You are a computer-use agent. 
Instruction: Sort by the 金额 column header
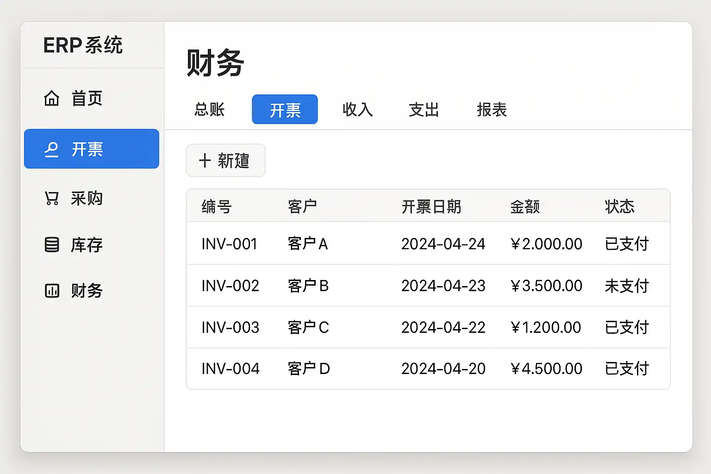point(524,206)
